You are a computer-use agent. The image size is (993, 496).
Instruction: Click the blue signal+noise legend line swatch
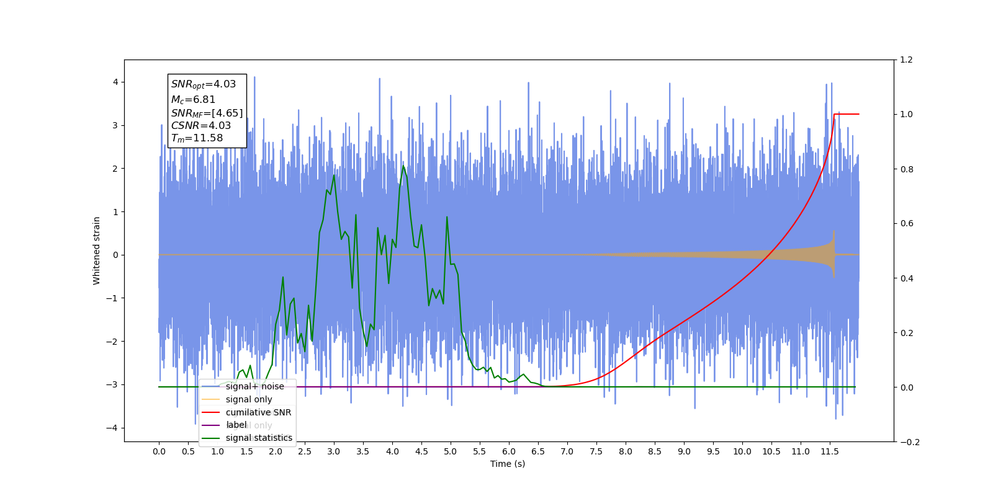pyautogui.click(x=211, y=386)
